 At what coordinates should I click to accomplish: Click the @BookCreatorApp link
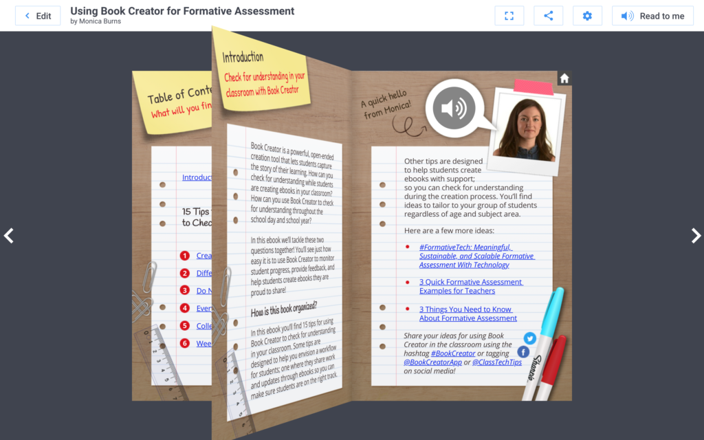432,362
